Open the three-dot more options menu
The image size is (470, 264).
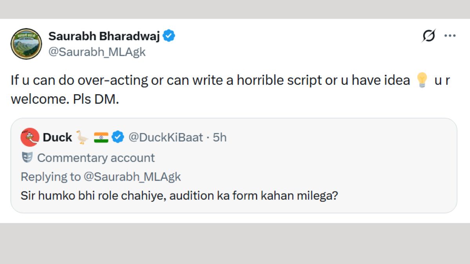pyautogui.click(x=450, y=36)
